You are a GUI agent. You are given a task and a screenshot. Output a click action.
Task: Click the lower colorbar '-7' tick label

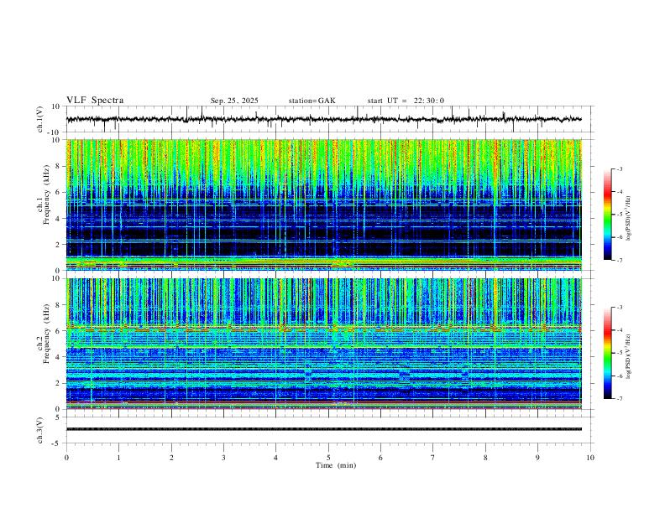point(620,399)
